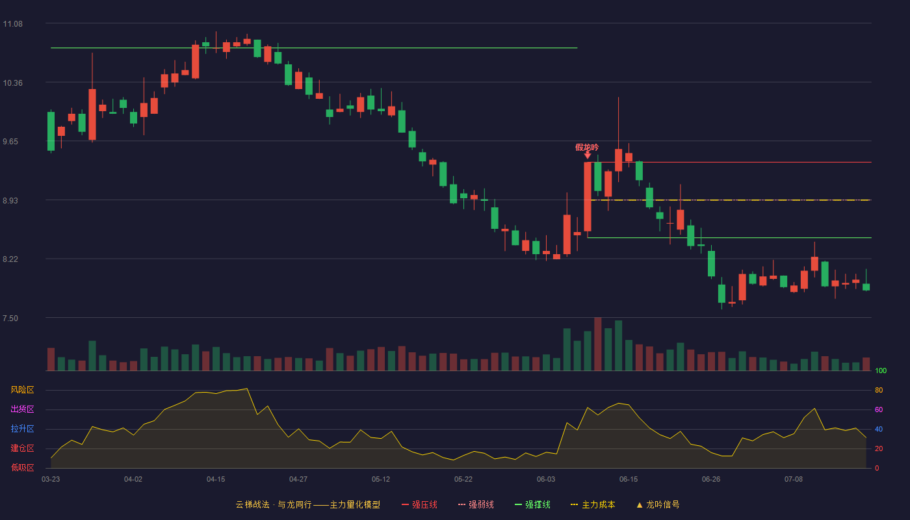Click the 03-23 date label
Screen dimensions: 910x520
pyautogui.click(x=51, y=479)
